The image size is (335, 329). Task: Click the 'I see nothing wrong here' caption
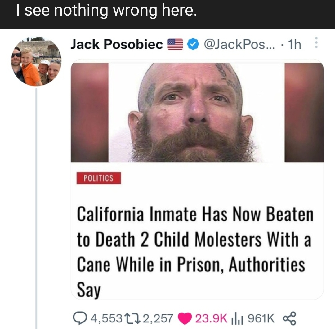106,11
